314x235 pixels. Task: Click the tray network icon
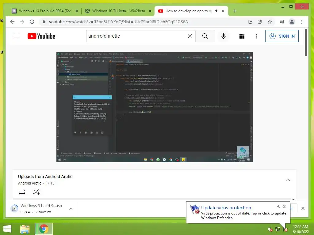(x=278, y=229)
